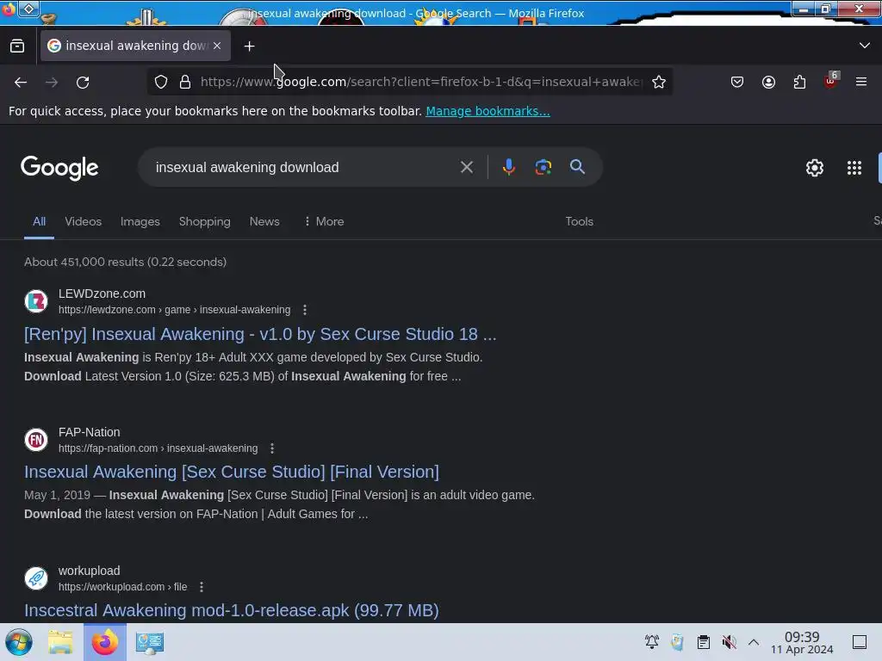Go back to the previous page
Viewport: 882px width, 661px height.
coord(21,82)
